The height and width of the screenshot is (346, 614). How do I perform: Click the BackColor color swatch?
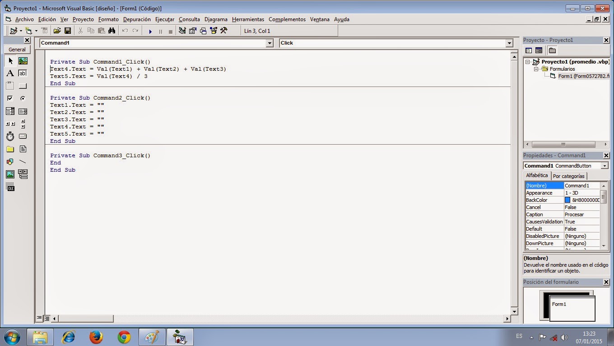tap(568, 200)
